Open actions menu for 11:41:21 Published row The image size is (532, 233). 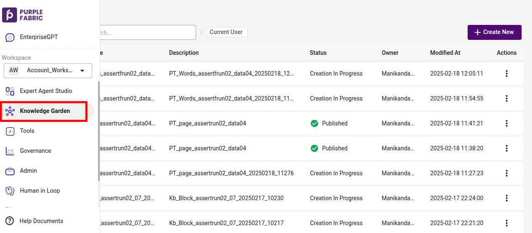(507, 123)
